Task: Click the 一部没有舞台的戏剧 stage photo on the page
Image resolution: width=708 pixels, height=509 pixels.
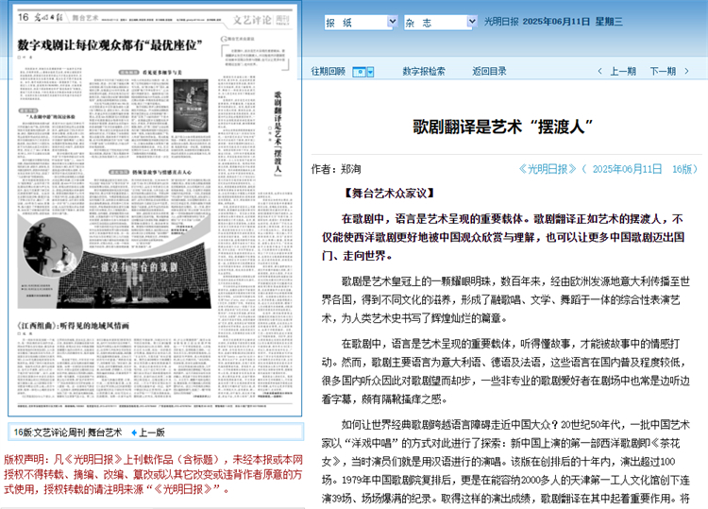Action: pyautogui.click(x=135, y=278)
